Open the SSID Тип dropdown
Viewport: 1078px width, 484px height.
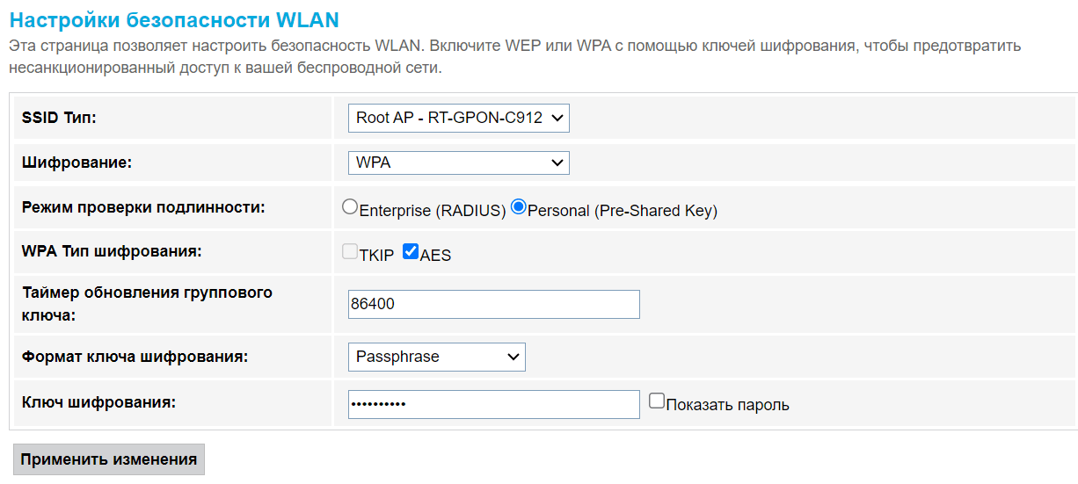(x=458, y=118)
